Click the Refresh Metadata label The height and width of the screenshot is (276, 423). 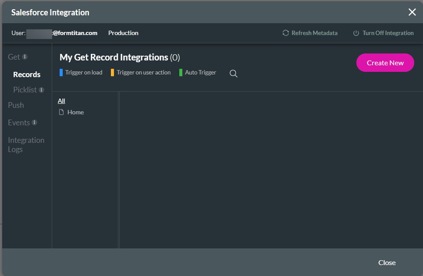point(315,33)
